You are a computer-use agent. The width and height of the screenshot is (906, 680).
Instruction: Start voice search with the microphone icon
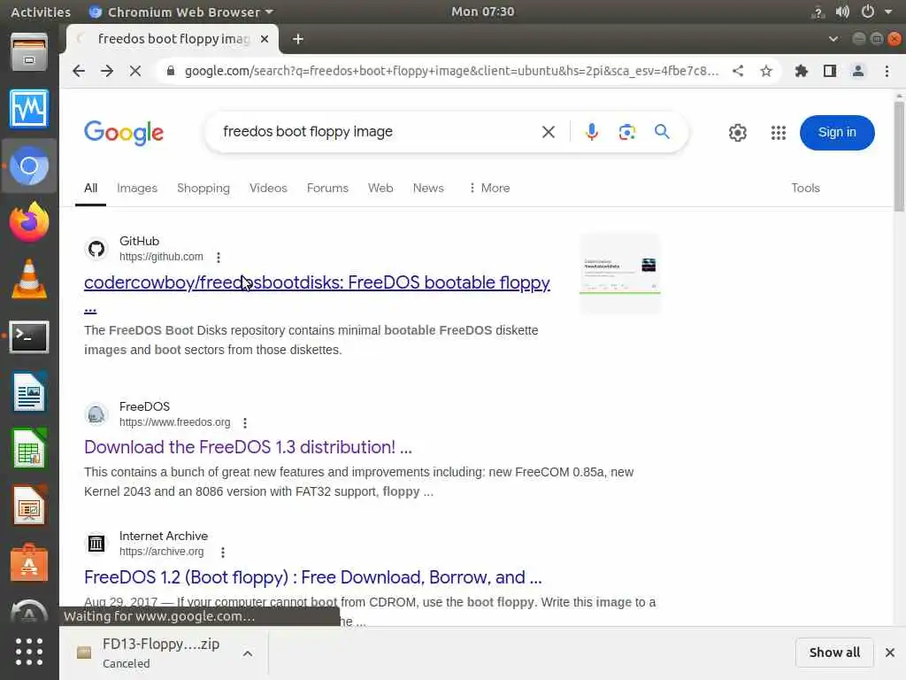click(591, 132)
